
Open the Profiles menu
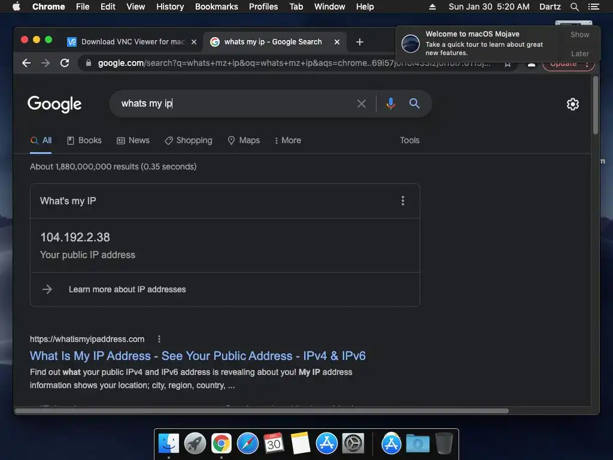click(263, 7)
